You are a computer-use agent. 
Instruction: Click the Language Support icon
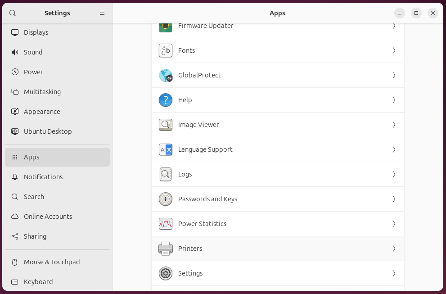(x=166, y=149)
